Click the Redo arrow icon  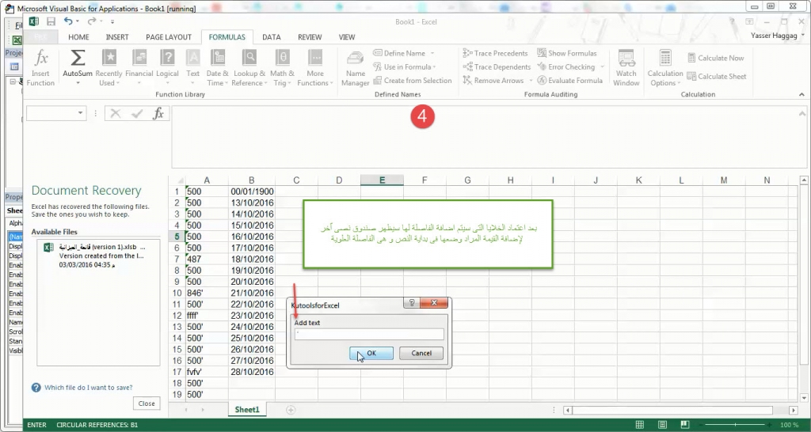tap(92, 21)
